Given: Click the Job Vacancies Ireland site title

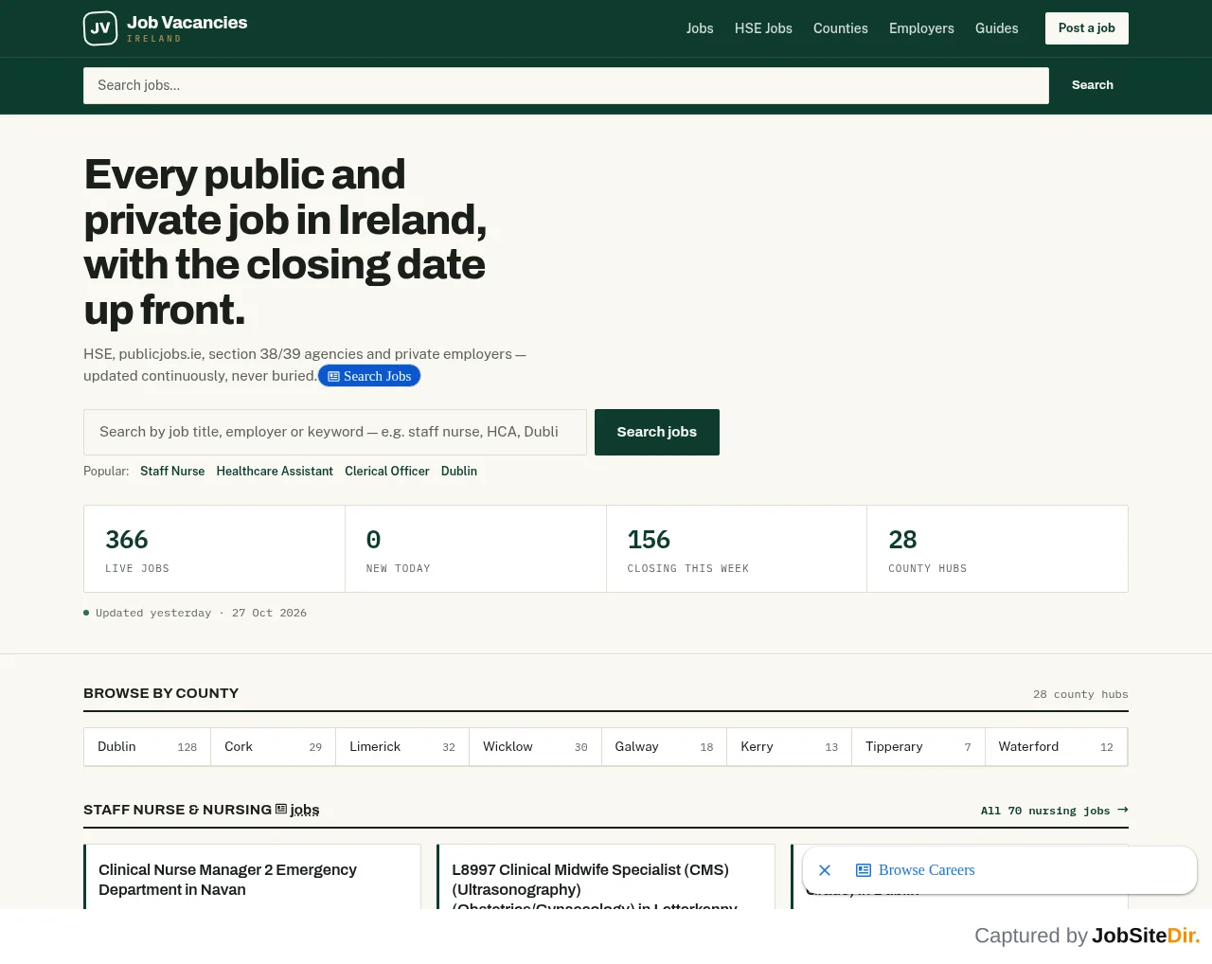Looking at the screenshot, I should (x=187, y=28).
